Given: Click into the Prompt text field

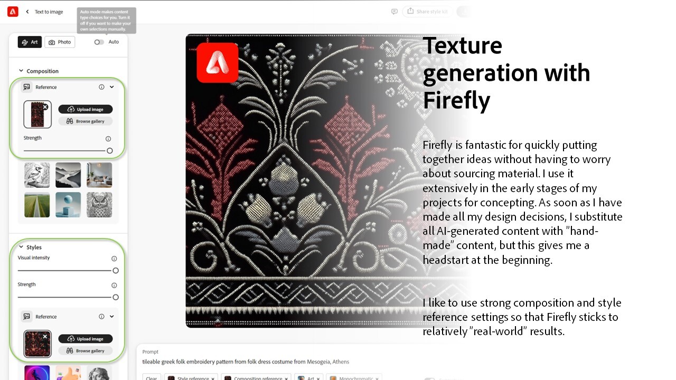Looking at the screenshot, I should 246,362.
